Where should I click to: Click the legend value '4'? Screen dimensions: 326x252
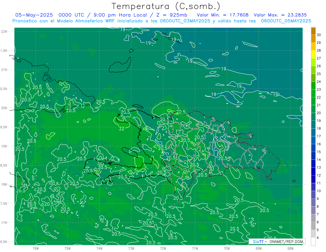[x=318, y=238]
